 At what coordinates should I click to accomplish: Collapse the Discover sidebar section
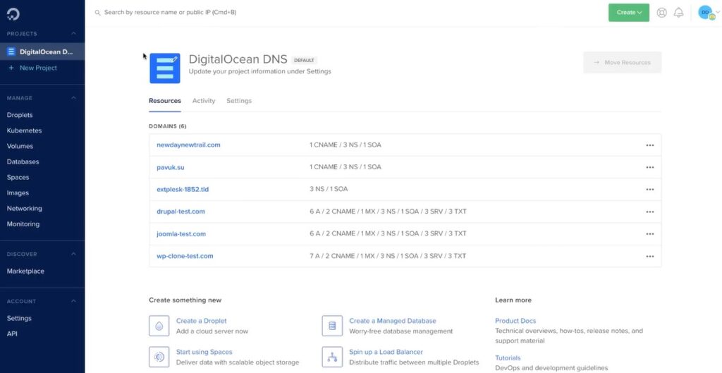(x=73, y=255)
